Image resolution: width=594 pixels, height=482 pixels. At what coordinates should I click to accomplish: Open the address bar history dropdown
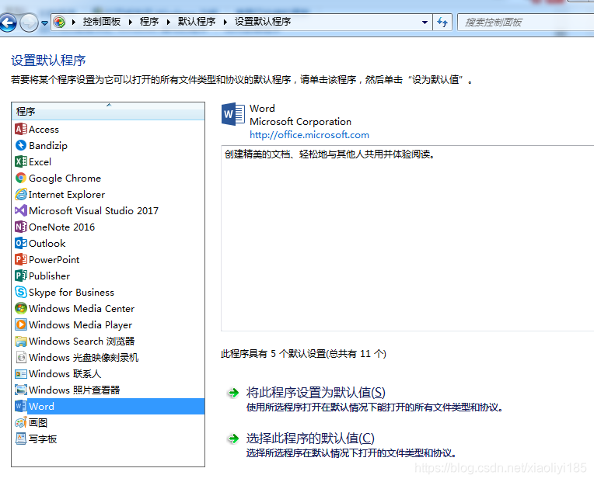tap(425, 23)
